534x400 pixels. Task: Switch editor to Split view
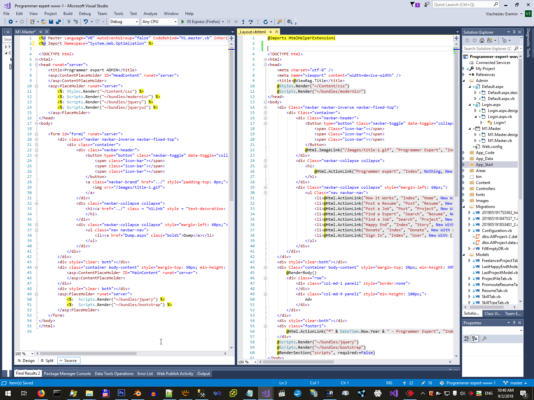[47, 361]
